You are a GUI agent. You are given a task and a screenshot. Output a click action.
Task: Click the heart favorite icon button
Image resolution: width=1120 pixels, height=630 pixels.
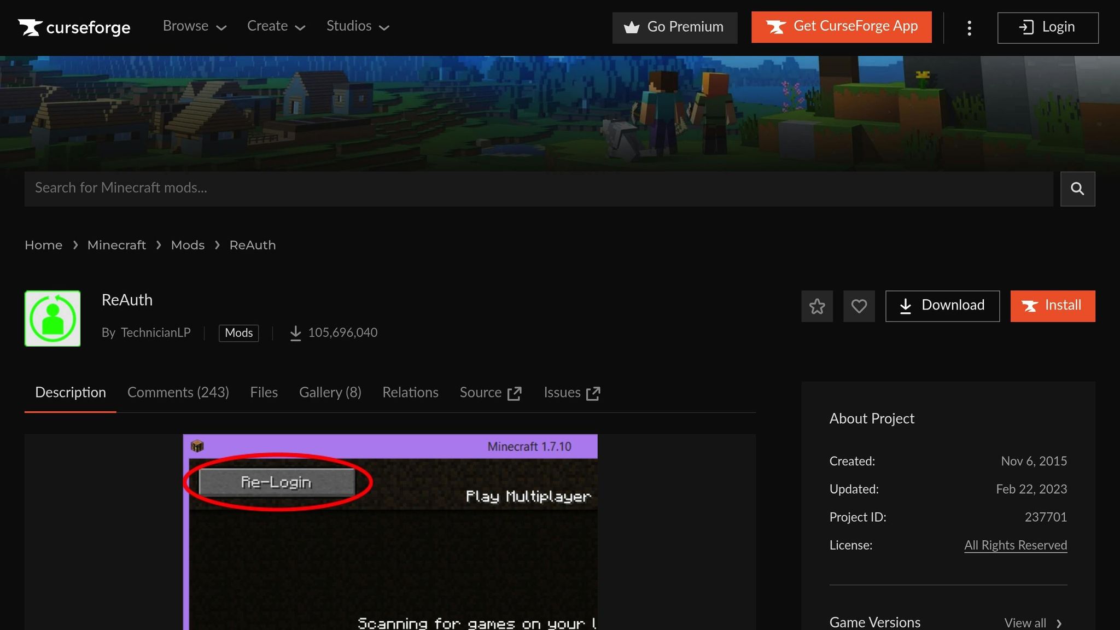(859, 306)
